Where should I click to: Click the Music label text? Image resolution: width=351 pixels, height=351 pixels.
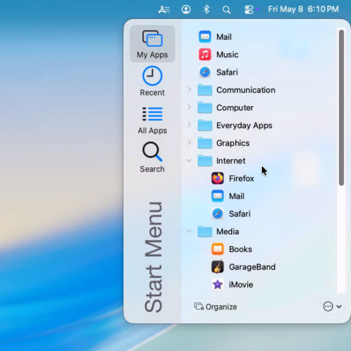(x=227, y=55)
